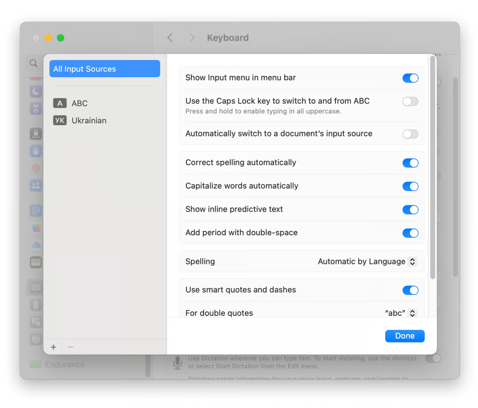Open Touch ID settings from sidebar
478x408 pixels.
coord(36,168)
